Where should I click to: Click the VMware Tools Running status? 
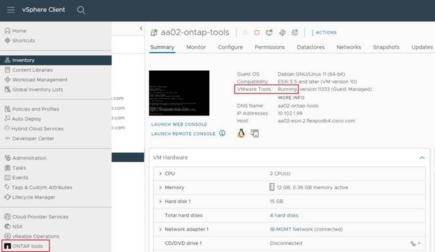tap(287, 89)
